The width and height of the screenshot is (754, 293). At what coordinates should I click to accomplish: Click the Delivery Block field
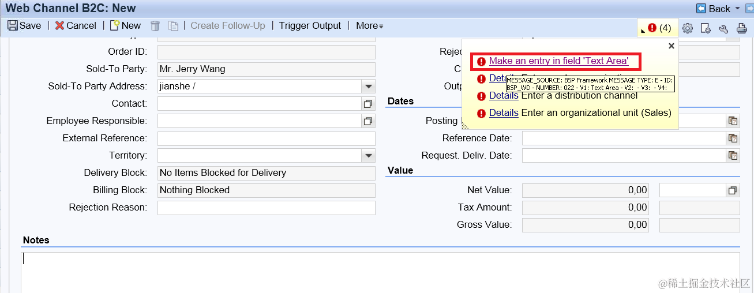[267, 173]
